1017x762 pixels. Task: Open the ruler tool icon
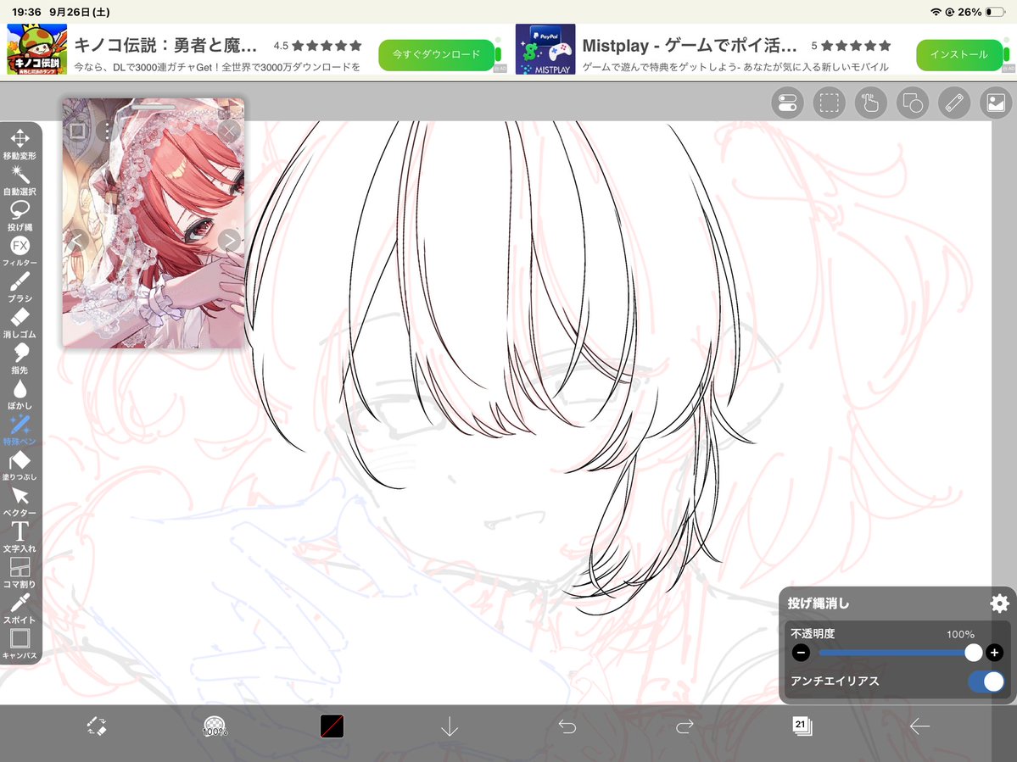[954, 103]
